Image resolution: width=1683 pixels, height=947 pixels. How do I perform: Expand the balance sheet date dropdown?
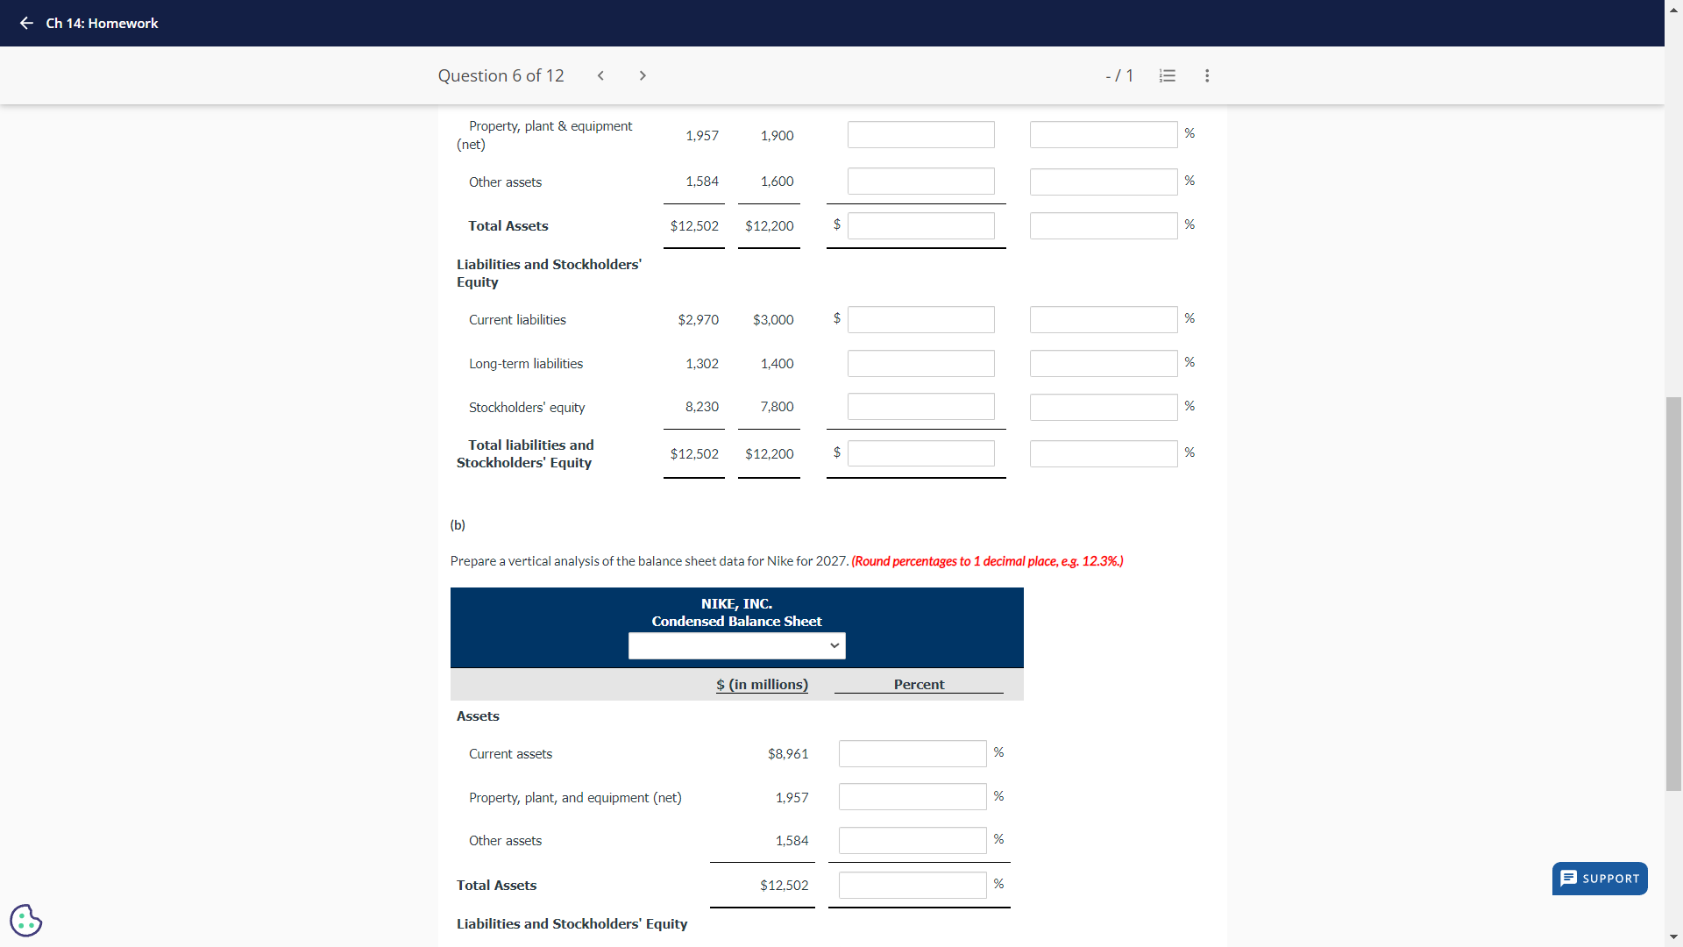(736, 645)
